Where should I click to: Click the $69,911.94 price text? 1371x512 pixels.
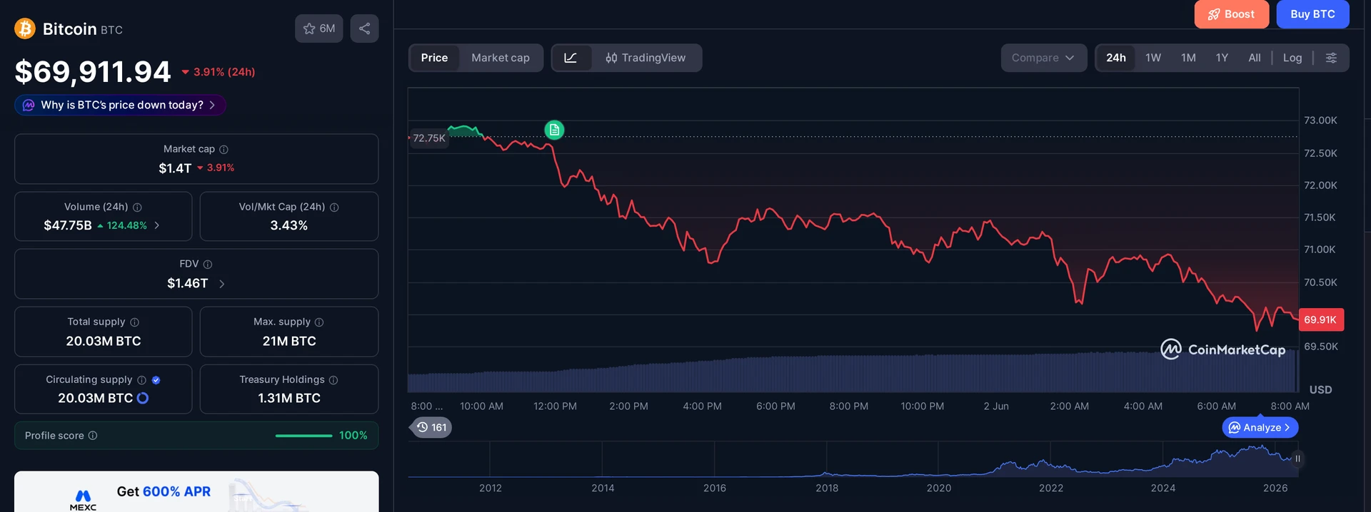click(x=93, y=71)
